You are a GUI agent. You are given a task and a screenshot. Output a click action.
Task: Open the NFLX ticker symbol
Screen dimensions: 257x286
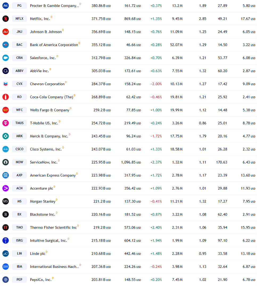point(19,19)
